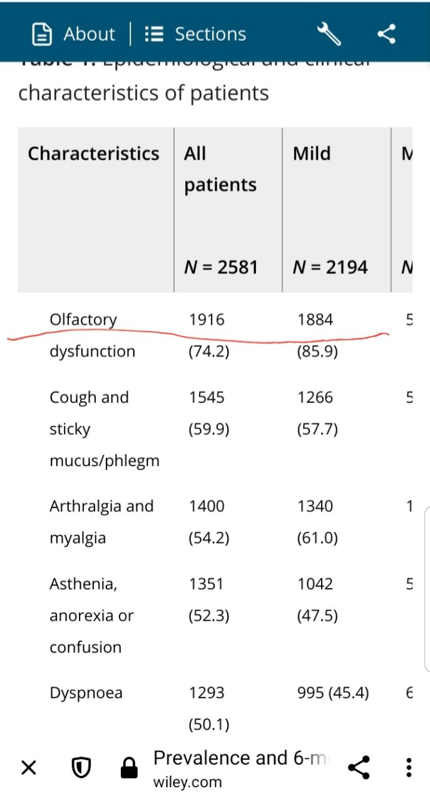
Task: Tap the Characteristics column header
Action: pyautogui.click(x=94, y=154)
